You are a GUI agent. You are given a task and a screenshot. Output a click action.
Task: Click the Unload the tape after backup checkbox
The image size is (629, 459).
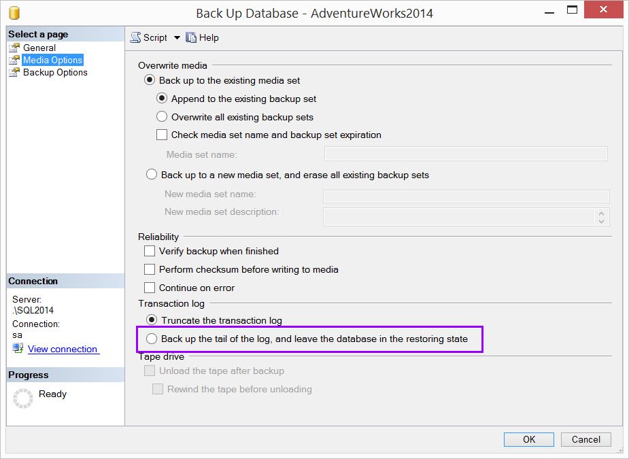pyautogui.click(x=150, y=371)
